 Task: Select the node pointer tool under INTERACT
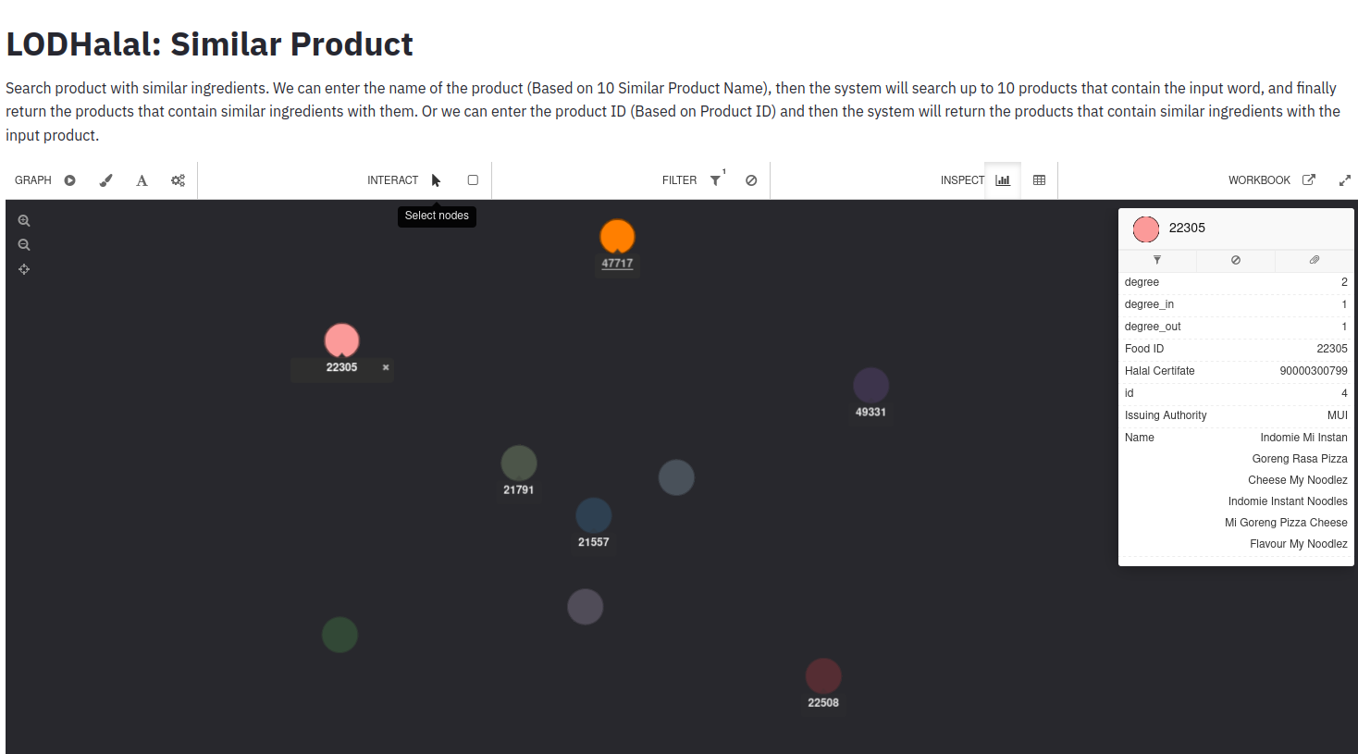point(435,179)
